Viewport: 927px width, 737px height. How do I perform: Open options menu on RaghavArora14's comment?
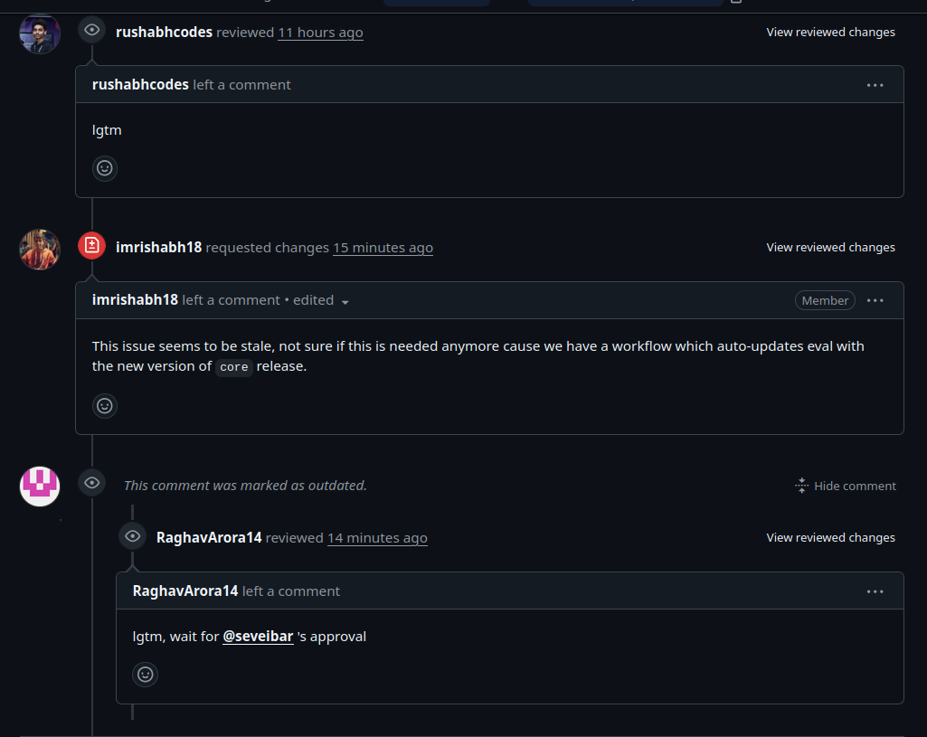(x=875, y=591)
